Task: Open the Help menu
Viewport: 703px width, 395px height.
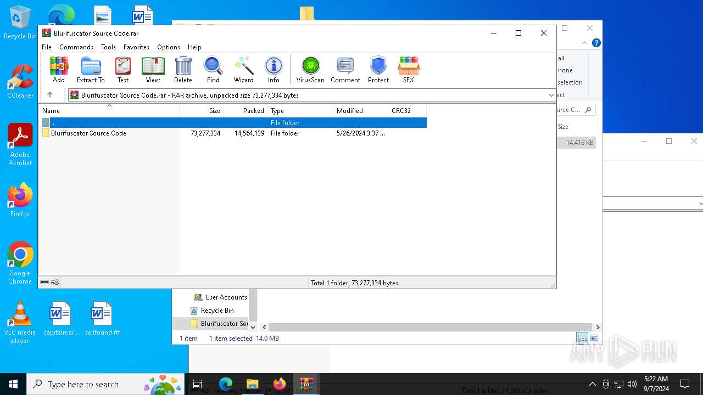Action: click(194, 47)
